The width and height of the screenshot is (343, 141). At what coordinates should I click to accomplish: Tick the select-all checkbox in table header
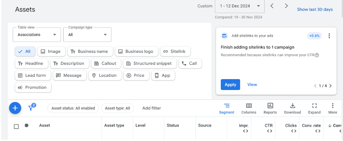(16, 126)
